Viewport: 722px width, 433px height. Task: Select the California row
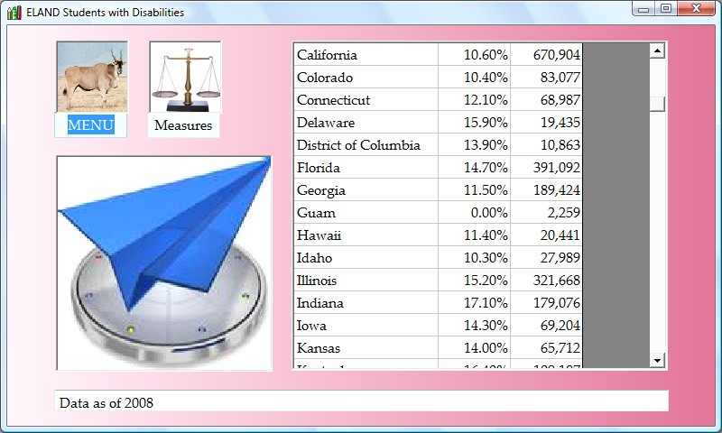pos(366,55)
